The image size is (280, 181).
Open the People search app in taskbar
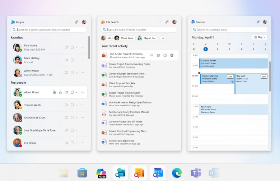click(x=120, y=173)
